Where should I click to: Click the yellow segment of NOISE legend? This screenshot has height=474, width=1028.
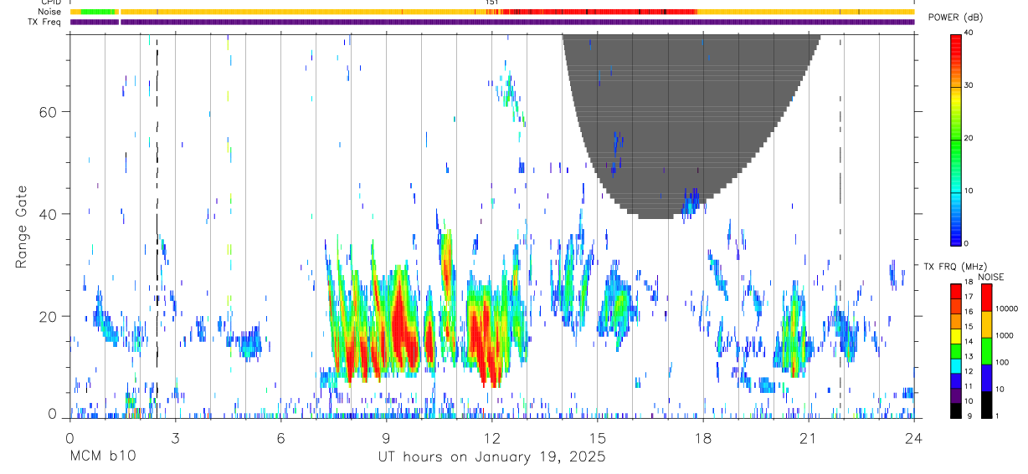pos(986,324)
